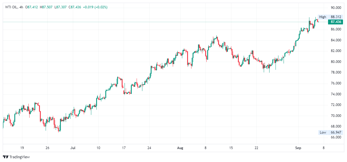The width and height of the screenshot is (347, 162).
Task: Click the high value H87.507
Action: [x=46, y=7]
